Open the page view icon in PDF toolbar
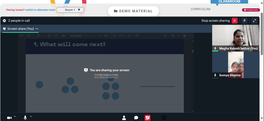Image resolution: width=264 pixels, height=121 pixels. (136, 36)
